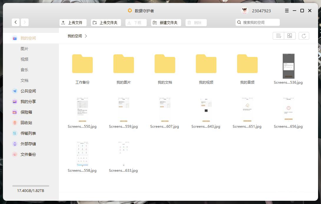Viewport: 321px width, 204px height.
Task: Click the 上传文件 upload file button
Action: tap(73, 22)
